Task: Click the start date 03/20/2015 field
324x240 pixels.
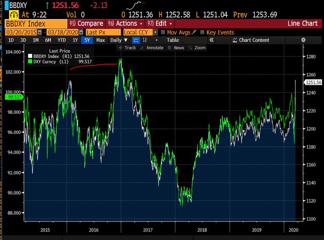Action: click(21, 32)
